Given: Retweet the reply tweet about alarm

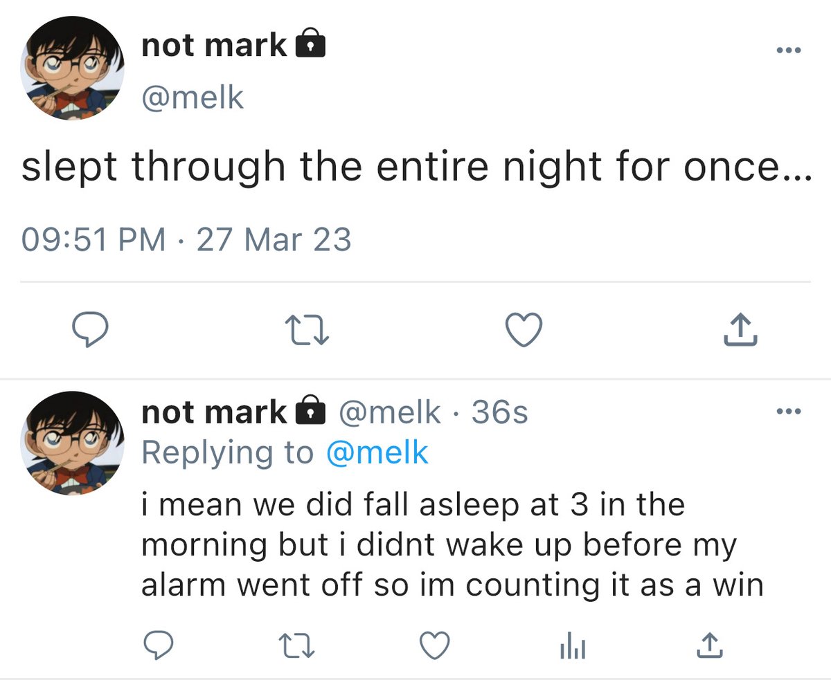Looking at the screenshot, I should point(296,646).
